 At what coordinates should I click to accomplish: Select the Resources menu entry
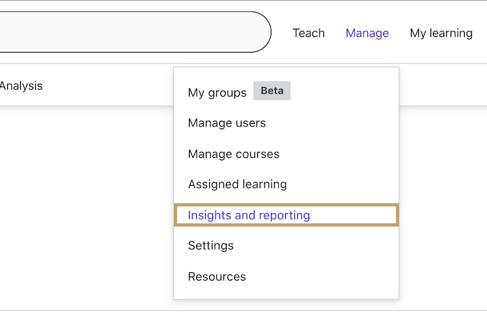tap(217, 277)
